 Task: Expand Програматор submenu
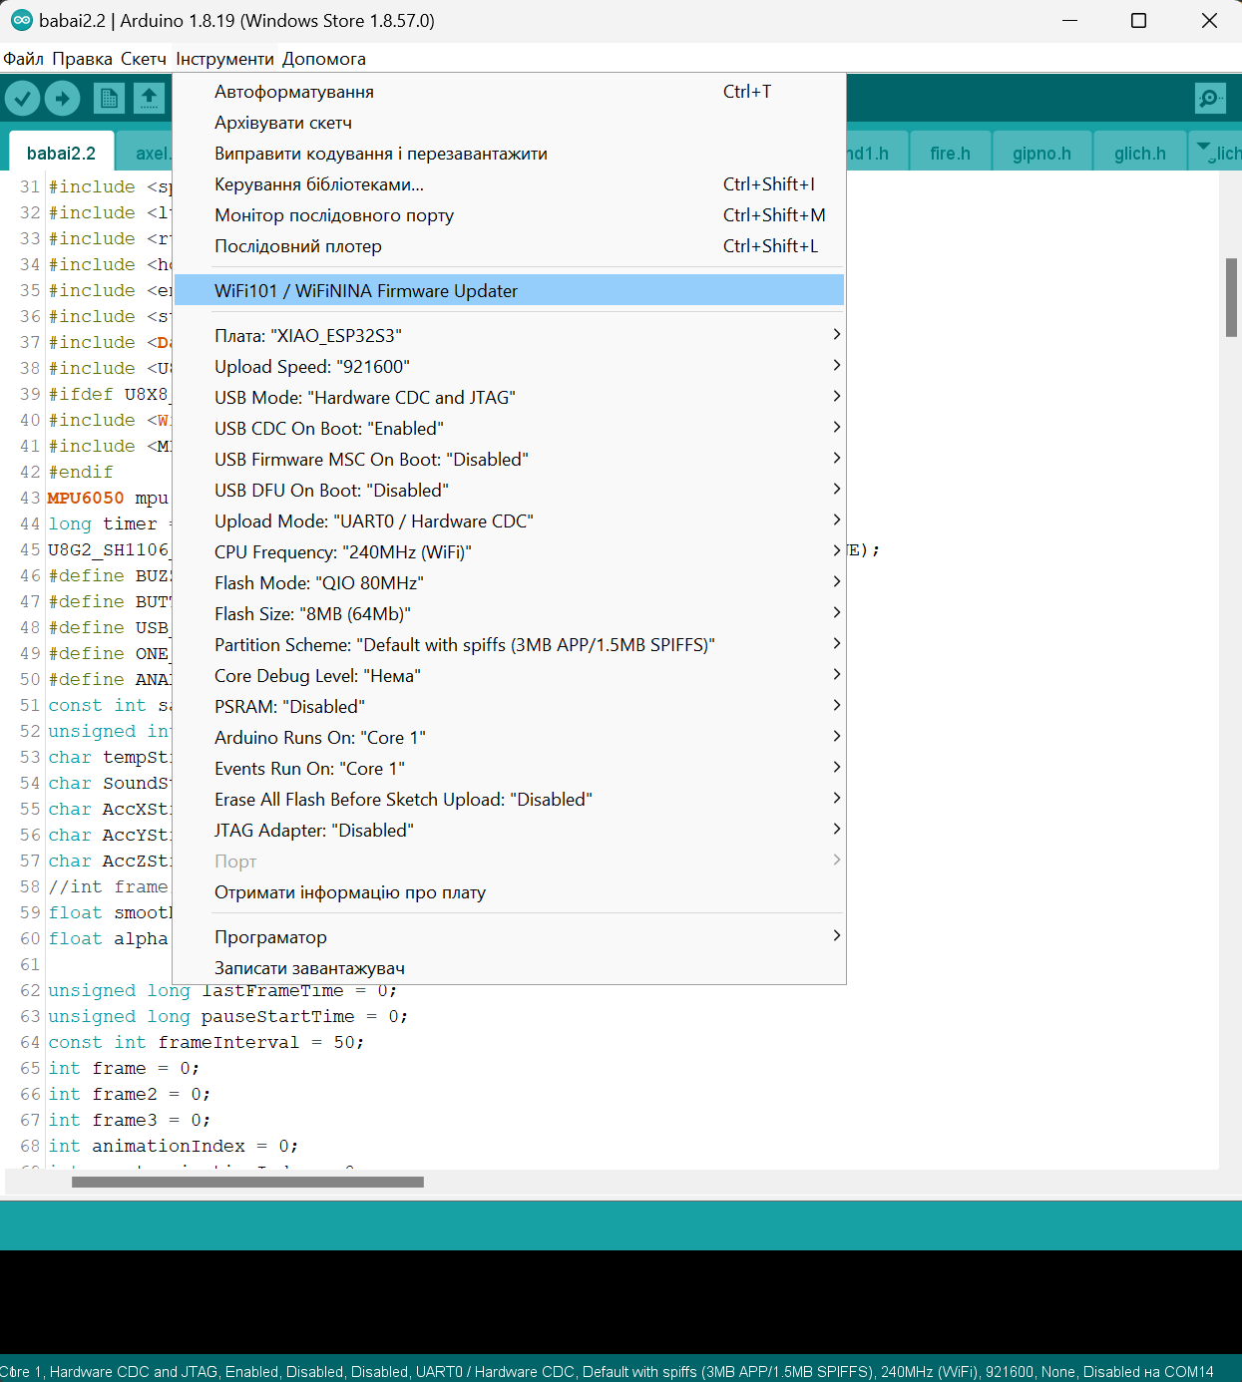point(509,937)
